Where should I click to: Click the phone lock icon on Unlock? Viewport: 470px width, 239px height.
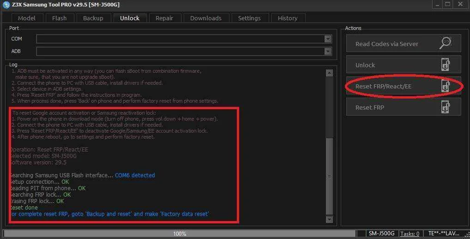click(x=446, y=65)
